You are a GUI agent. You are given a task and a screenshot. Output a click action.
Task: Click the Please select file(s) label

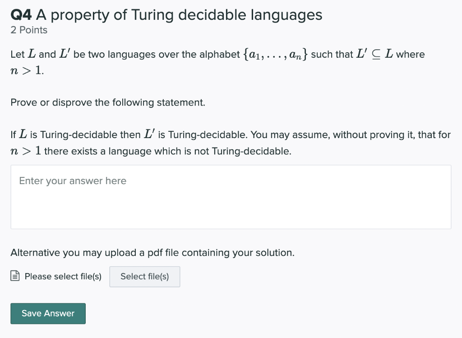(63, 276)
